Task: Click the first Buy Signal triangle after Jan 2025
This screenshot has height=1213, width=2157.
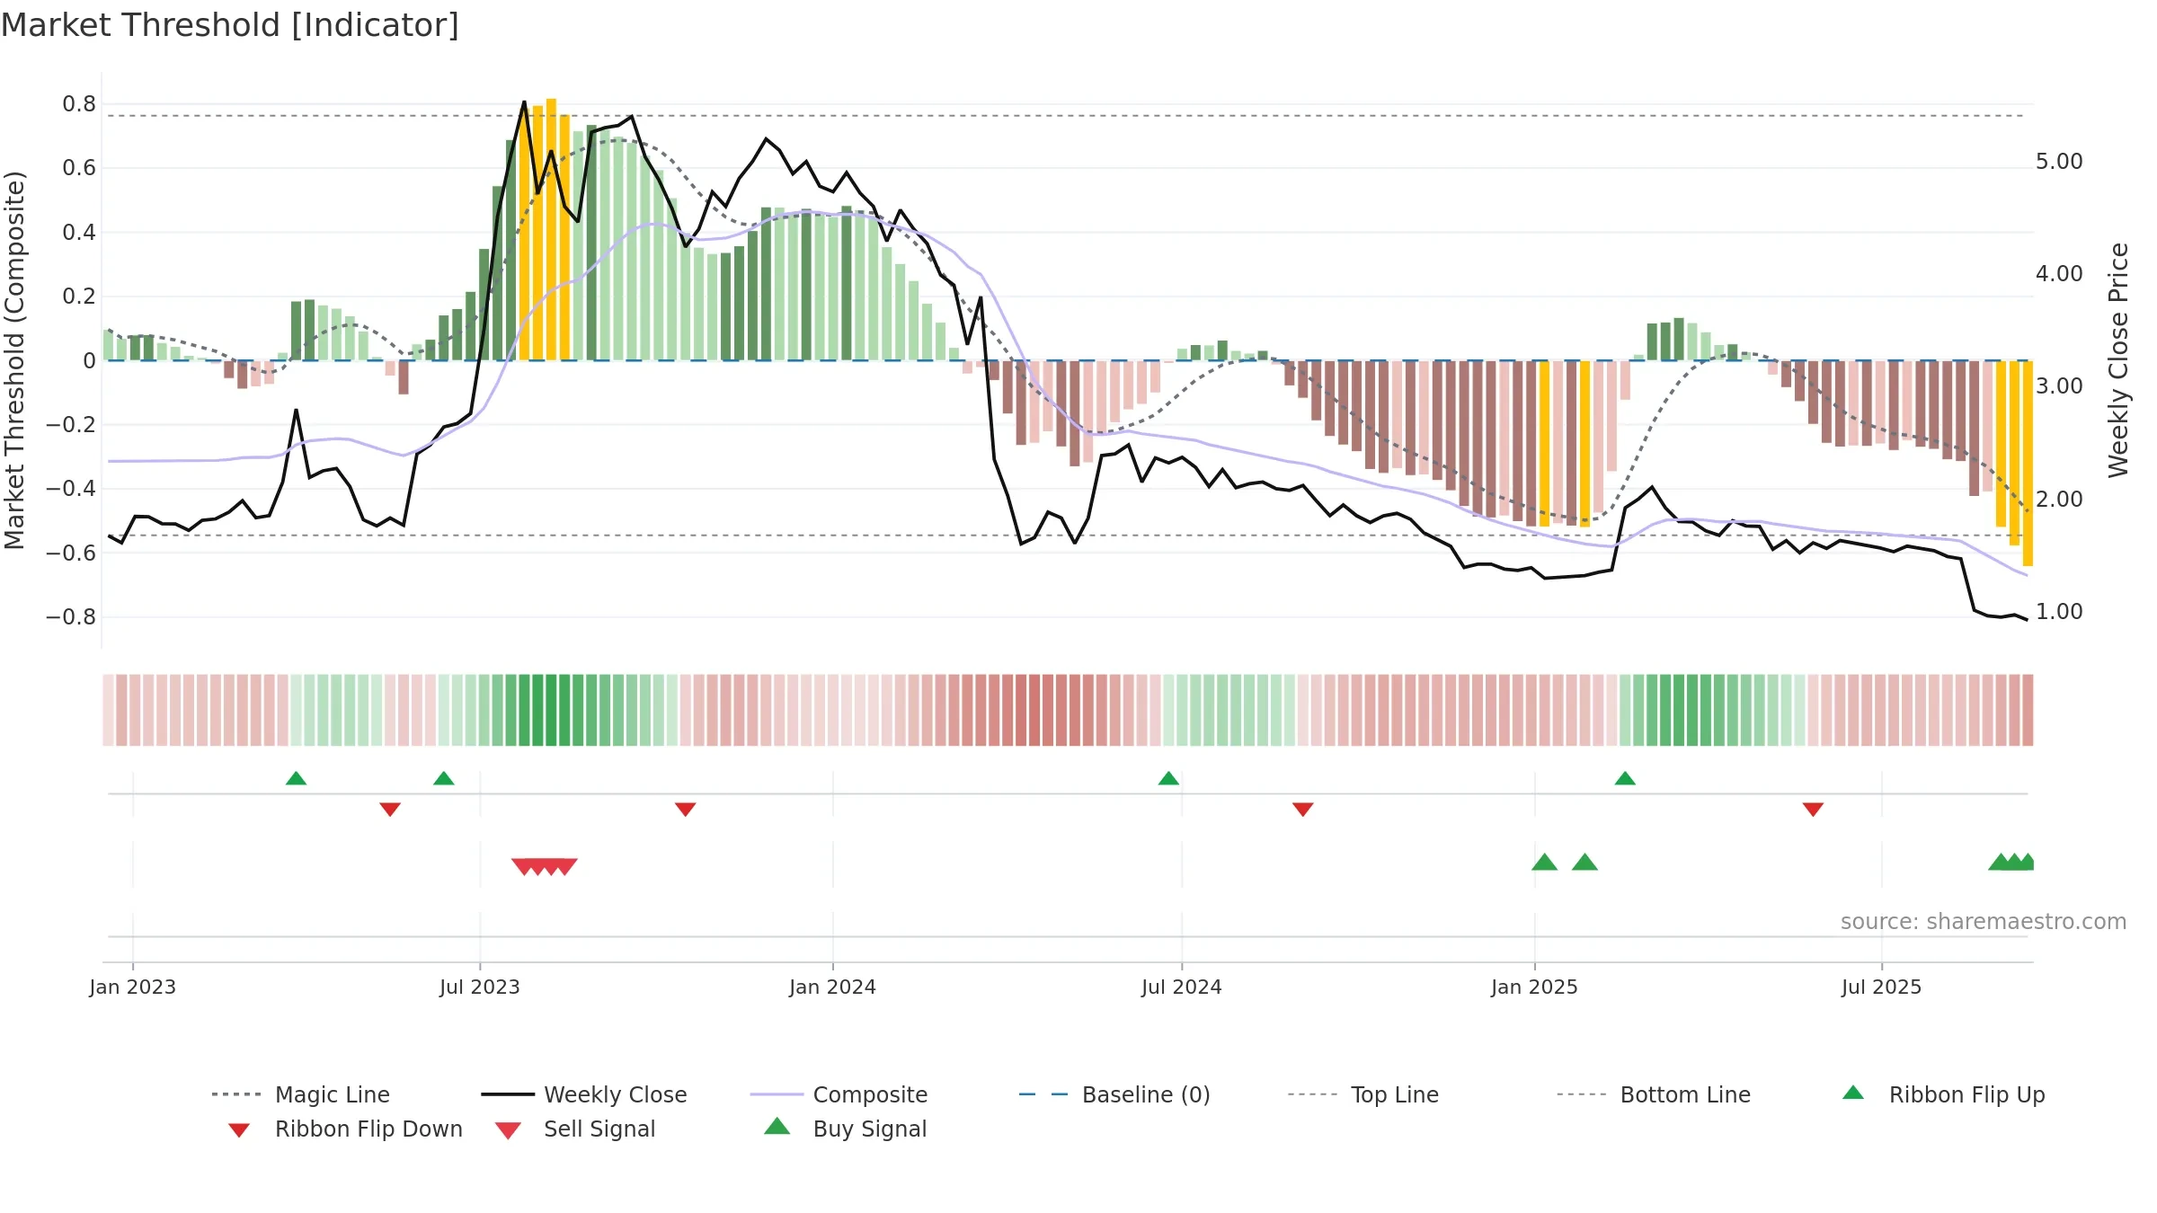Action: 1544,863
